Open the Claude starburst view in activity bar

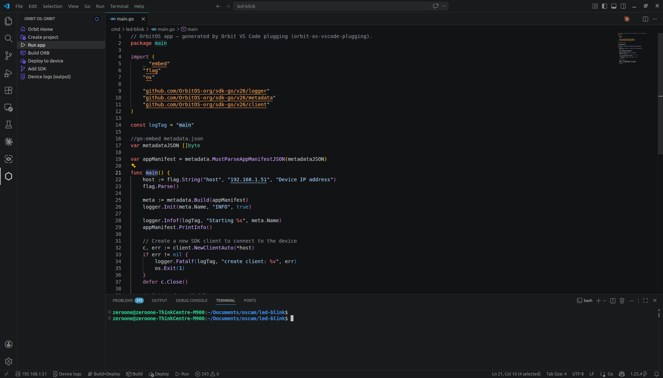point(9,142)
